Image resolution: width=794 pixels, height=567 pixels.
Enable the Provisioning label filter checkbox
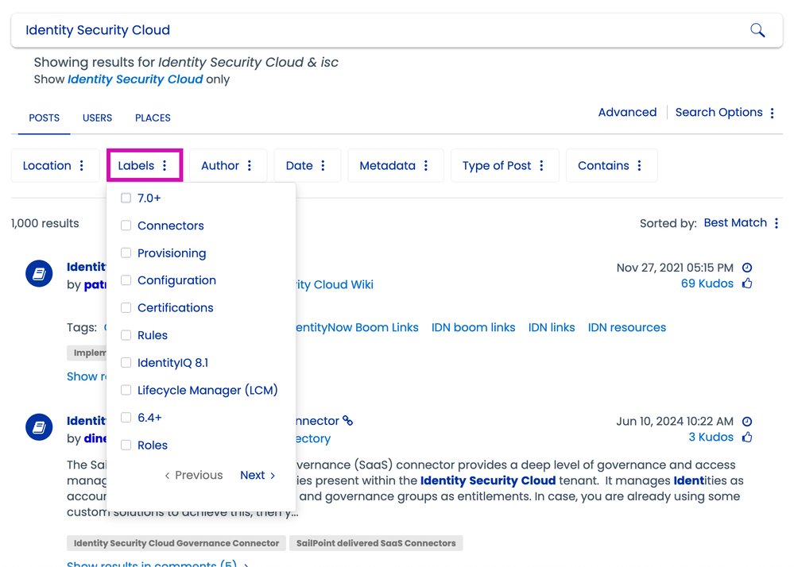[x=126, y=253]
